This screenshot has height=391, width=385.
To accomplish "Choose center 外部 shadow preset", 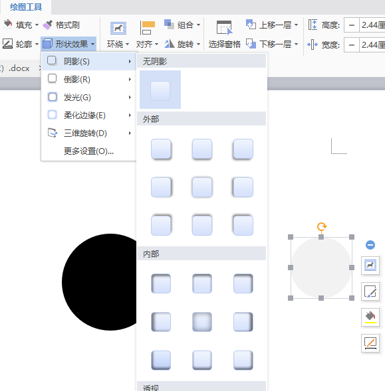I will (202, 187).
